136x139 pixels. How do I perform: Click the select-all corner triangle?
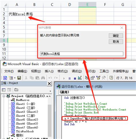click(x=5, y=5)
